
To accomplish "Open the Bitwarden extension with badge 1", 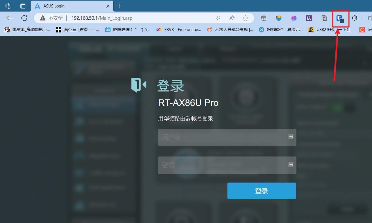I will 339,19.
